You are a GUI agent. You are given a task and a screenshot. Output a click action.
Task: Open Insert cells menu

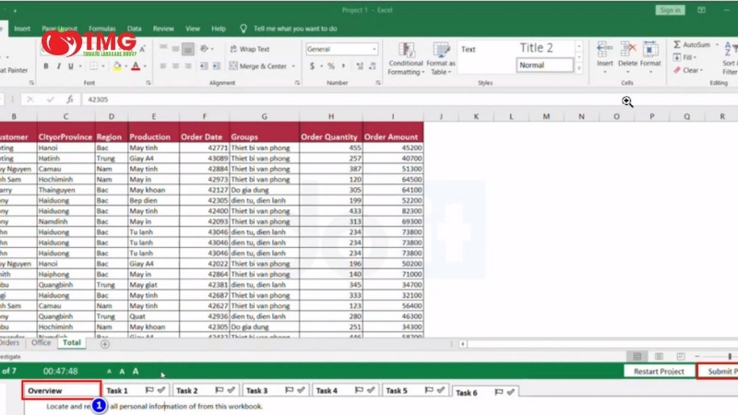[x=605, y=58]
